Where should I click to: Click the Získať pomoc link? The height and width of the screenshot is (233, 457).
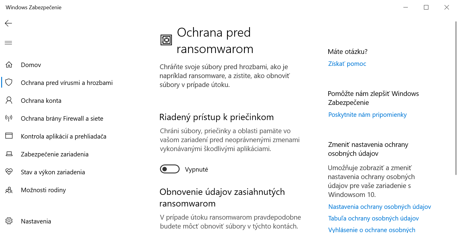click(x=347, y=64)
